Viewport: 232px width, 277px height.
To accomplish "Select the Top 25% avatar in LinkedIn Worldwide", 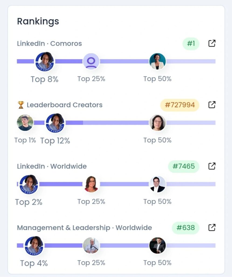I will (91, 184).
